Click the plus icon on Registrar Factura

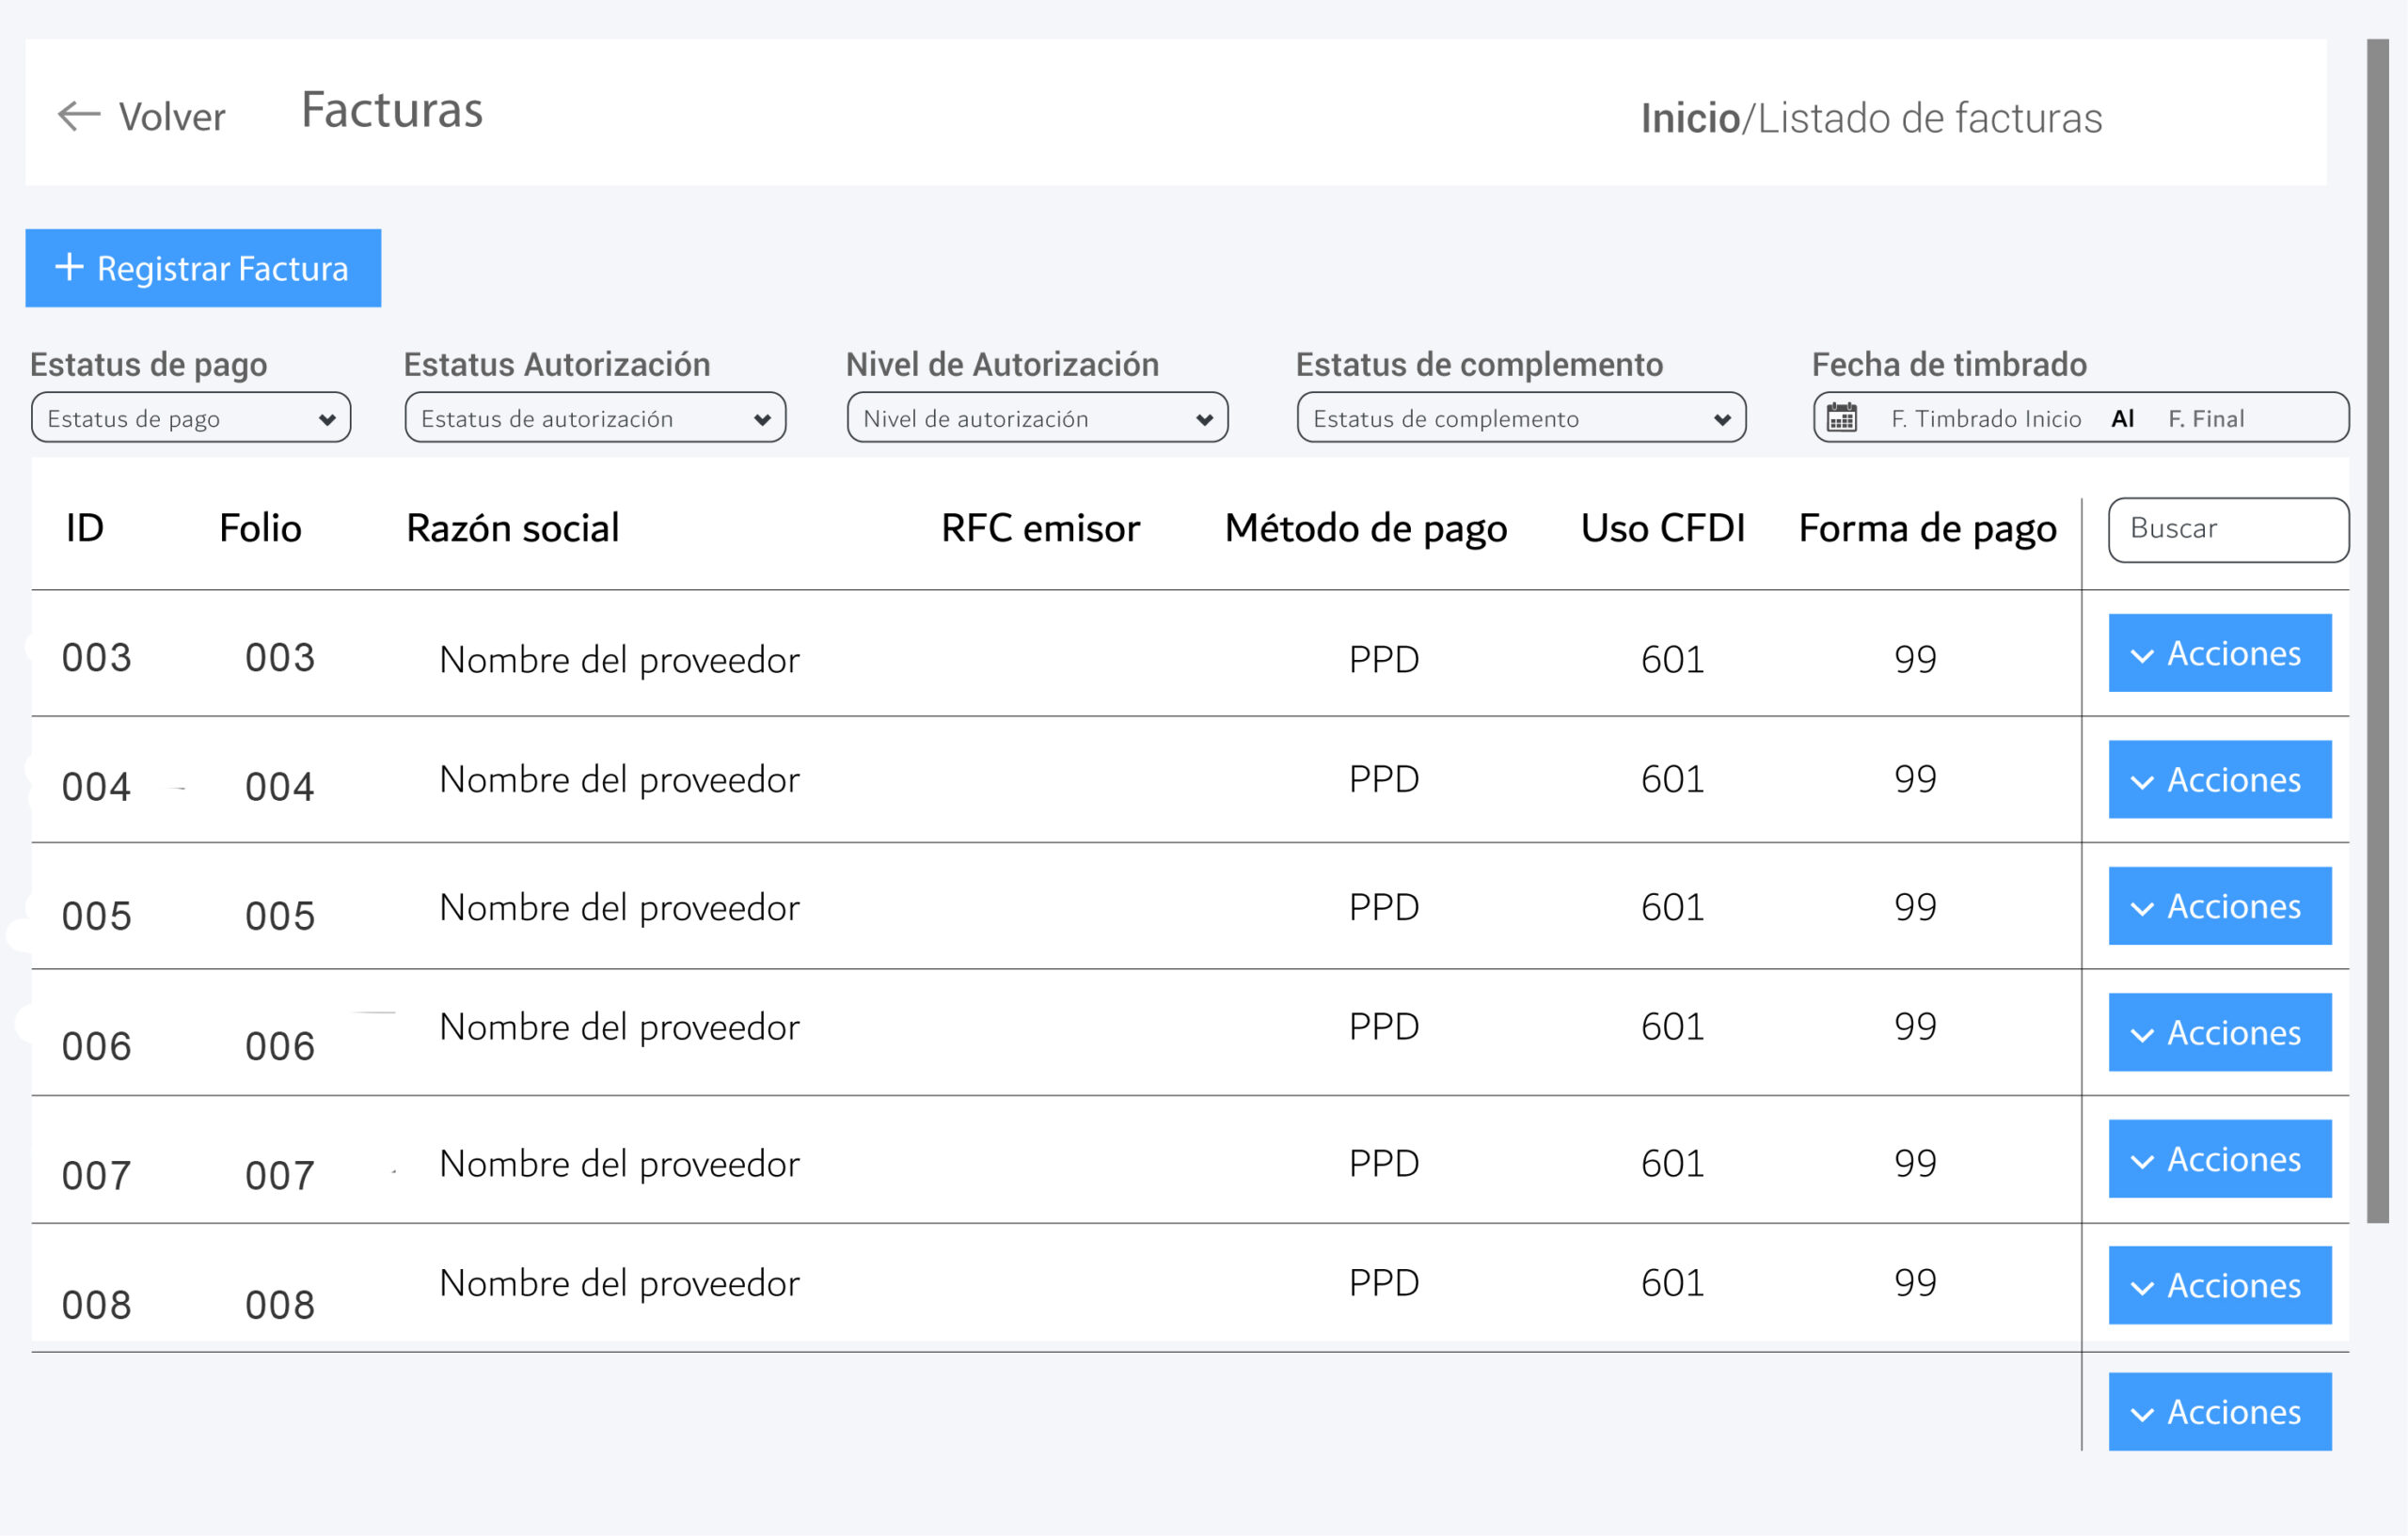(x=69, y=267)
